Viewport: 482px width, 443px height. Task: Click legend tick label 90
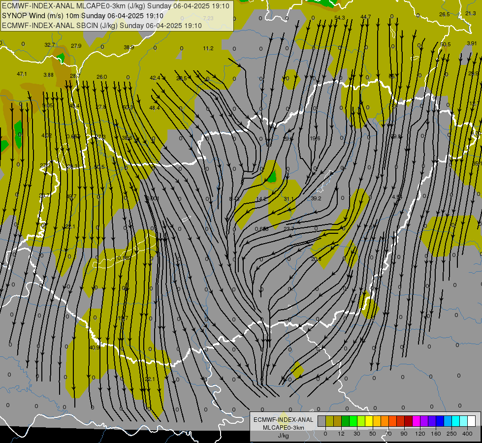tap(404, 434)
